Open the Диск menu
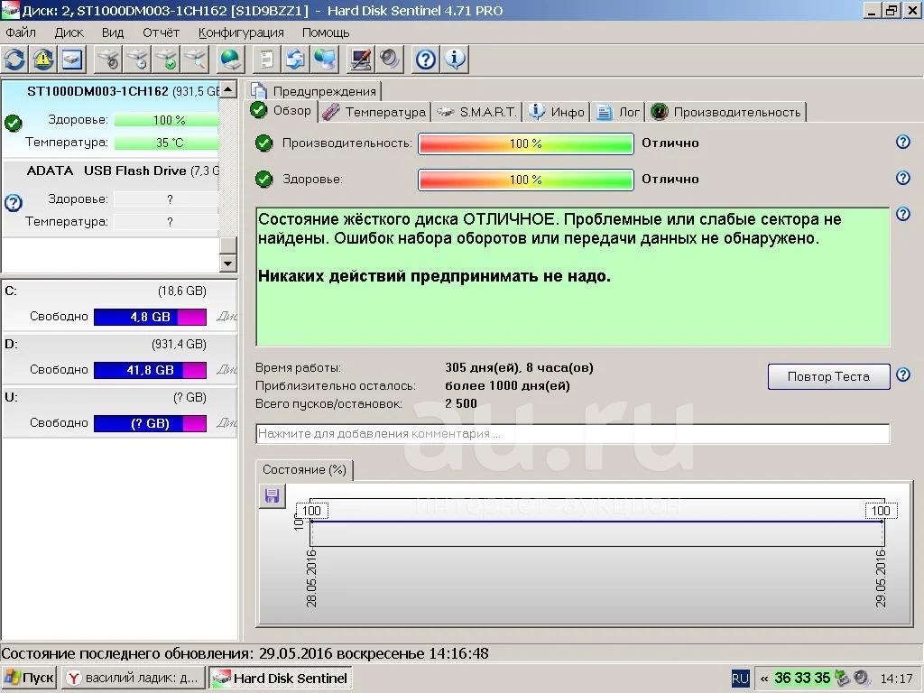The image size is (924, 693). (x=69, y=32)
